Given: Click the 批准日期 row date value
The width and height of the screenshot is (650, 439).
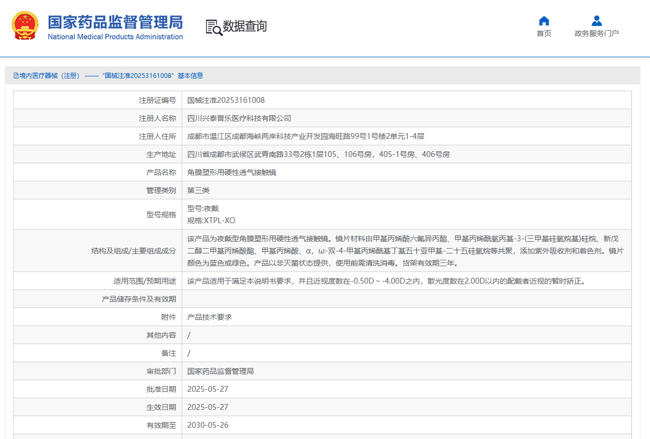Looking at the screenshot, I should 208,389.
